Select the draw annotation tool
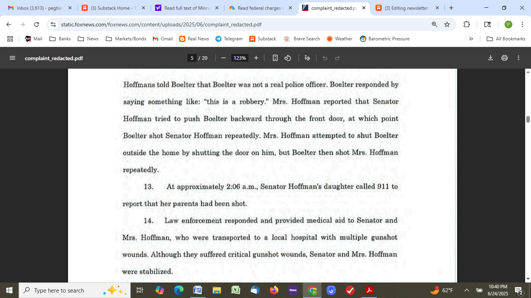531x298 pixels. pyautogui.click(x=307, y=58)
